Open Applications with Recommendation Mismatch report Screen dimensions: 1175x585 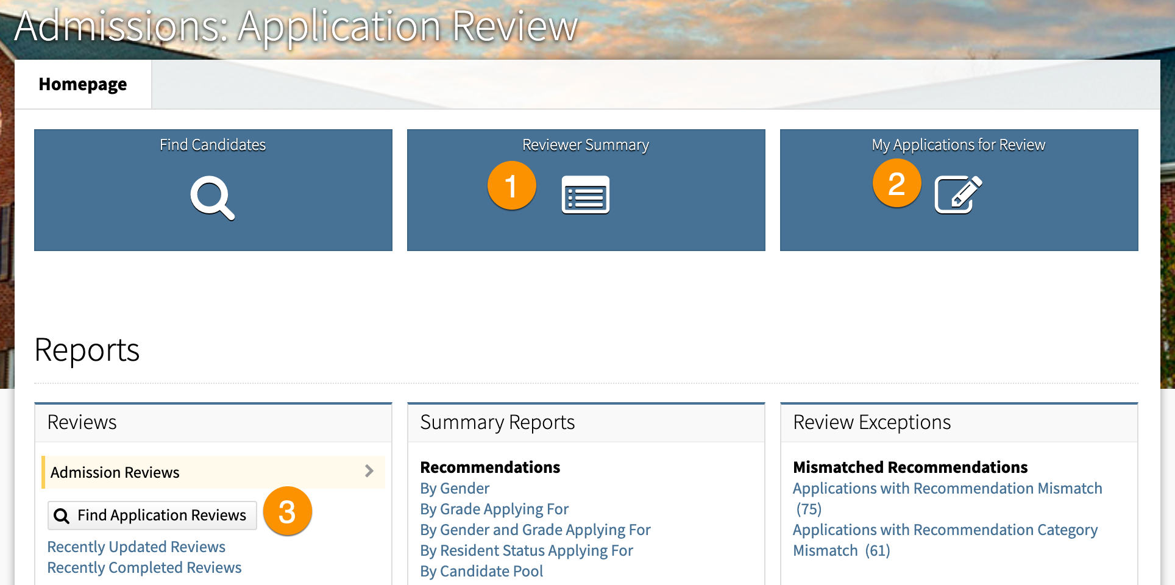pyautogui.click(x=947, y=488)
